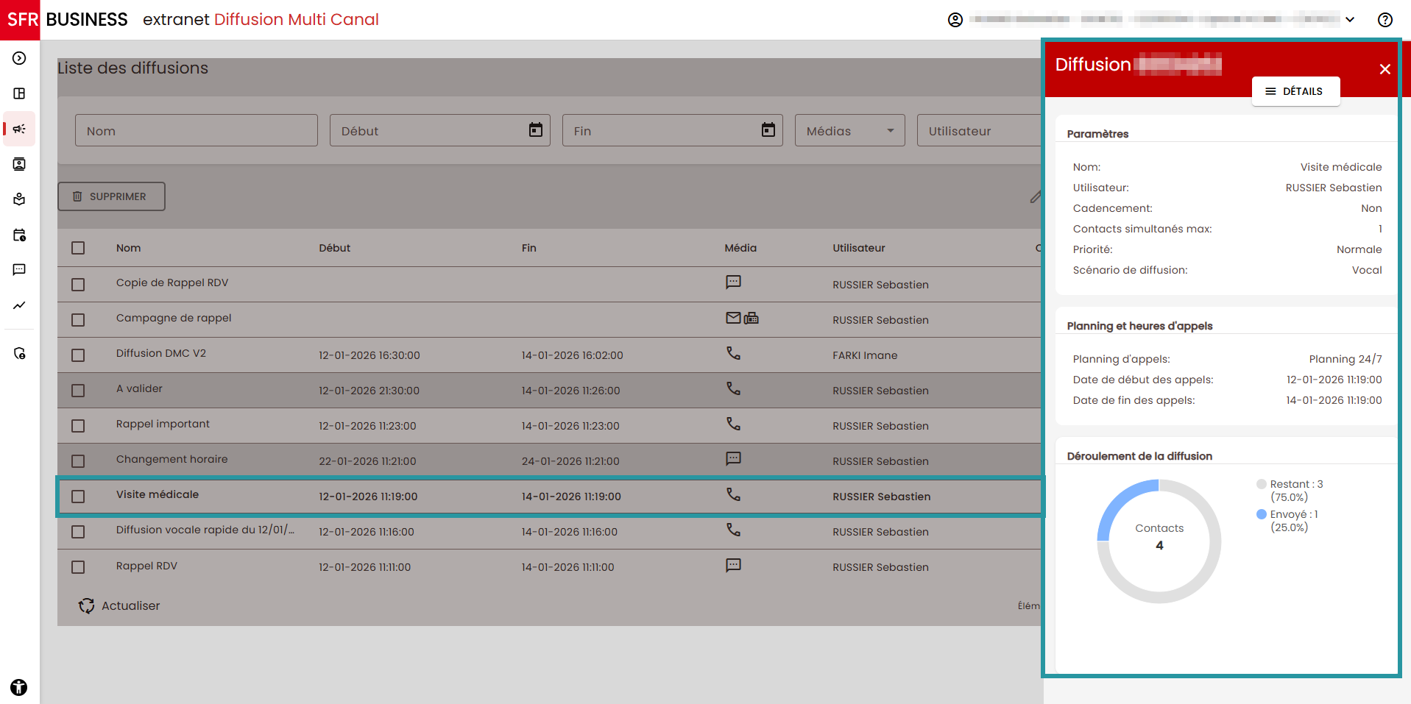
Task: Close the Diffusion details panel
Action: pos(1385,69)
